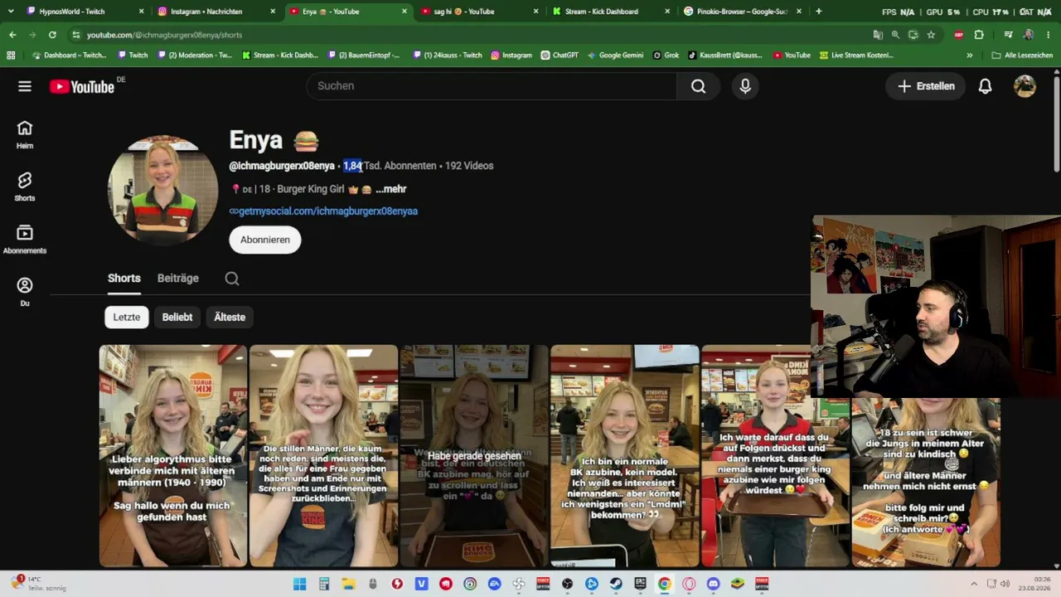Open Discord from the taskbar
Image resolution: width=1061 pixels, height=597 pixels.
point(713,584)
